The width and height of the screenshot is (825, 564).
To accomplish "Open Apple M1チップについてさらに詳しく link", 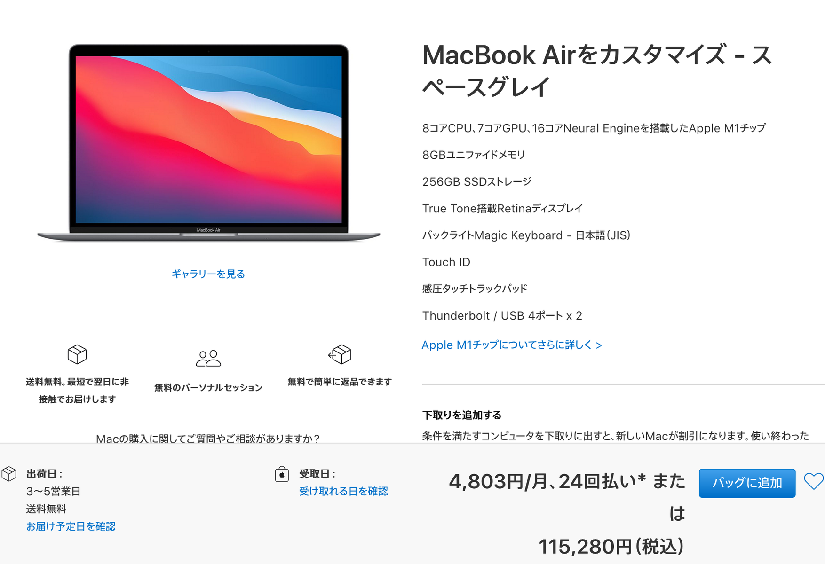I will (512, 345).
